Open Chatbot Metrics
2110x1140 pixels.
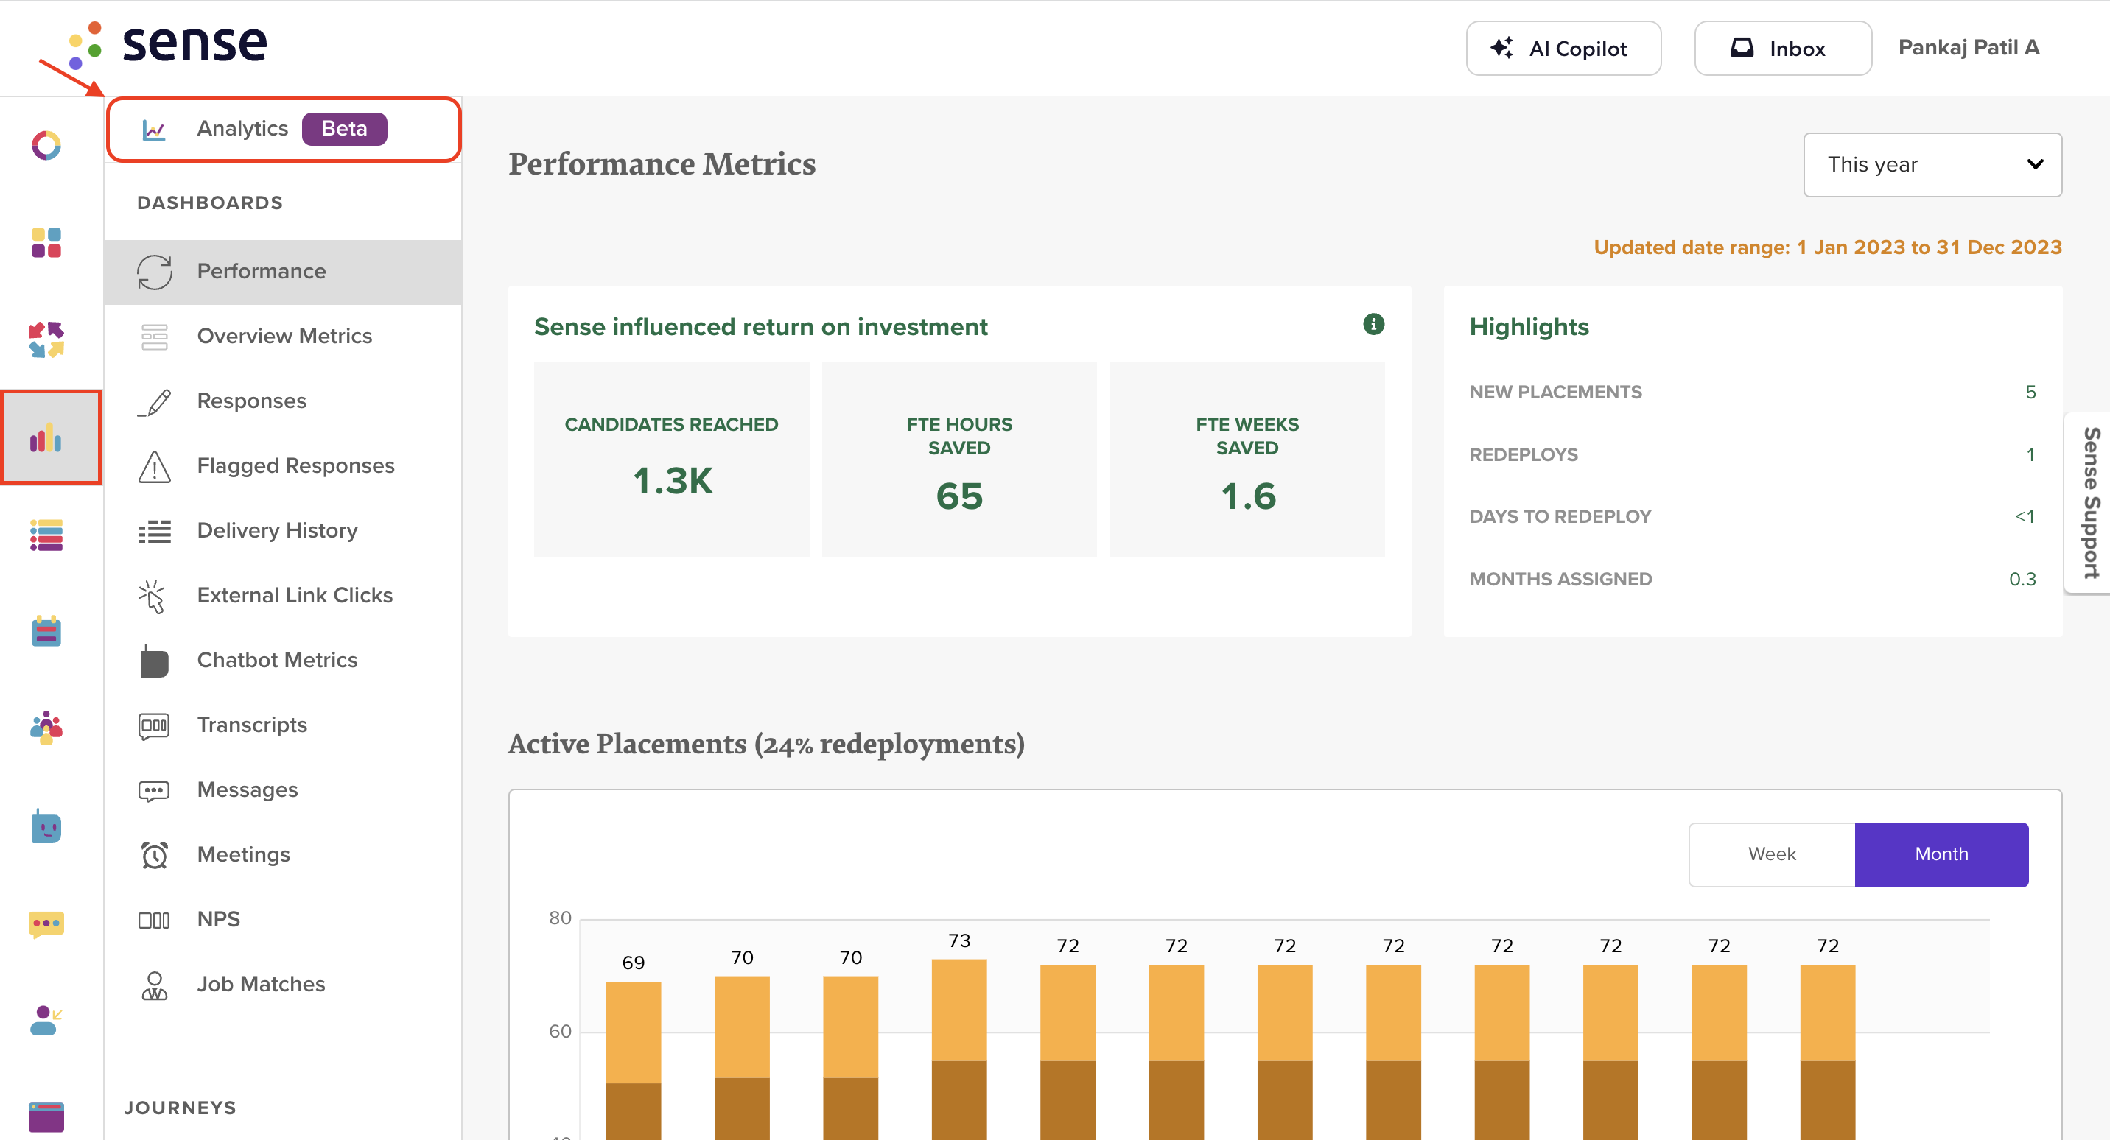(283, 660)
